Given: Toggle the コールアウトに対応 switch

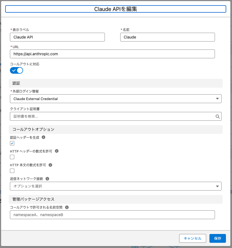Looking at the screenshot, I should point(17,70).
